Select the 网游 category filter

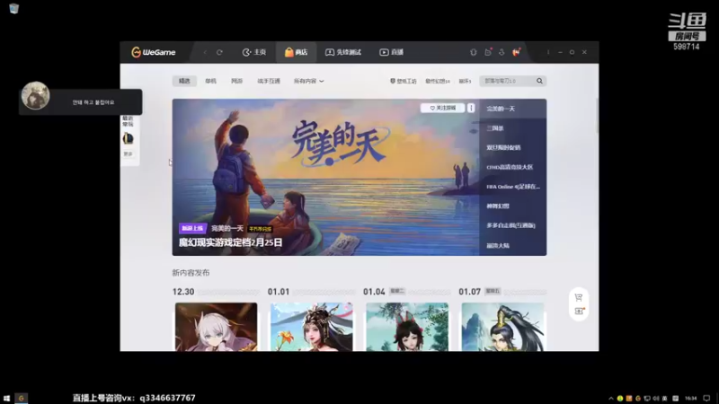coord(236,81)
